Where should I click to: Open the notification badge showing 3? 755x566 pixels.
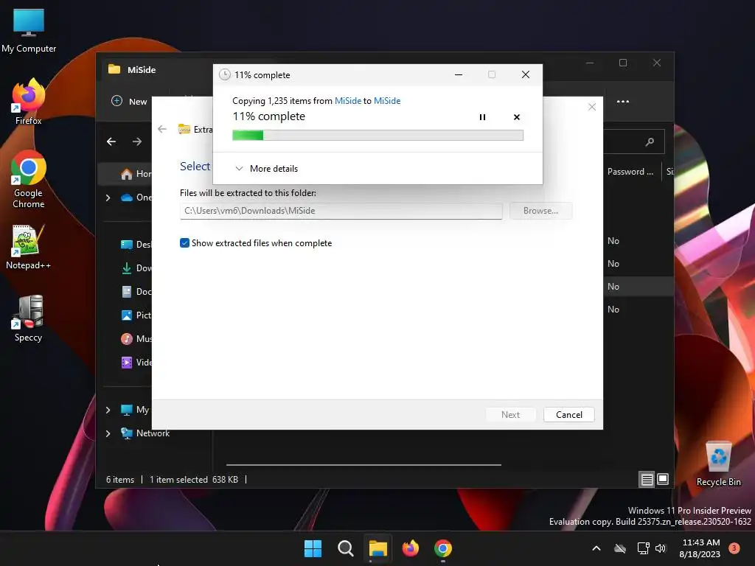[734, 548]
